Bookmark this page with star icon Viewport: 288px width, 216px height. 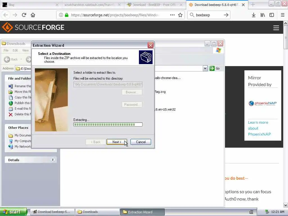pos(180,15)
